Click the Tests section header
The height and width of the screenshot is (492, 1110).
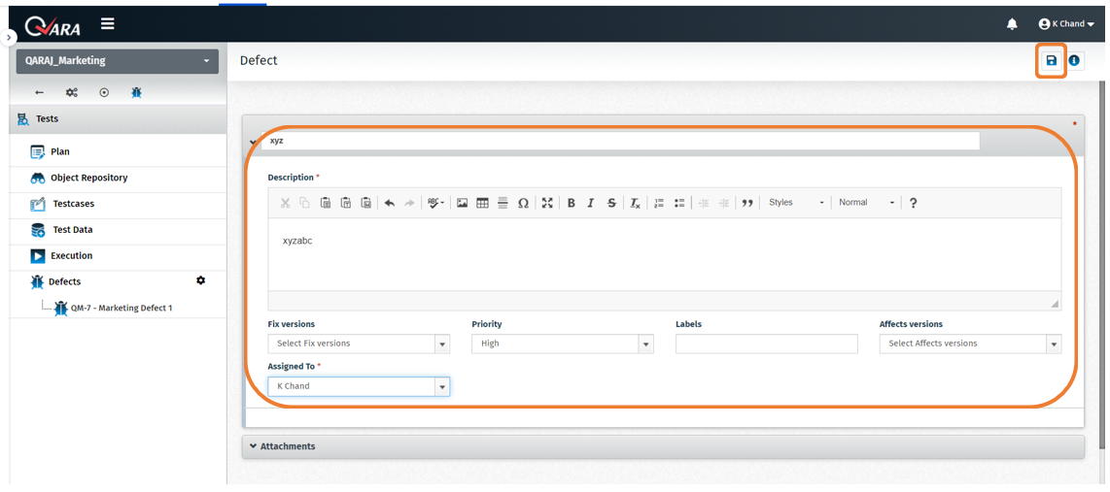point(118,119)
